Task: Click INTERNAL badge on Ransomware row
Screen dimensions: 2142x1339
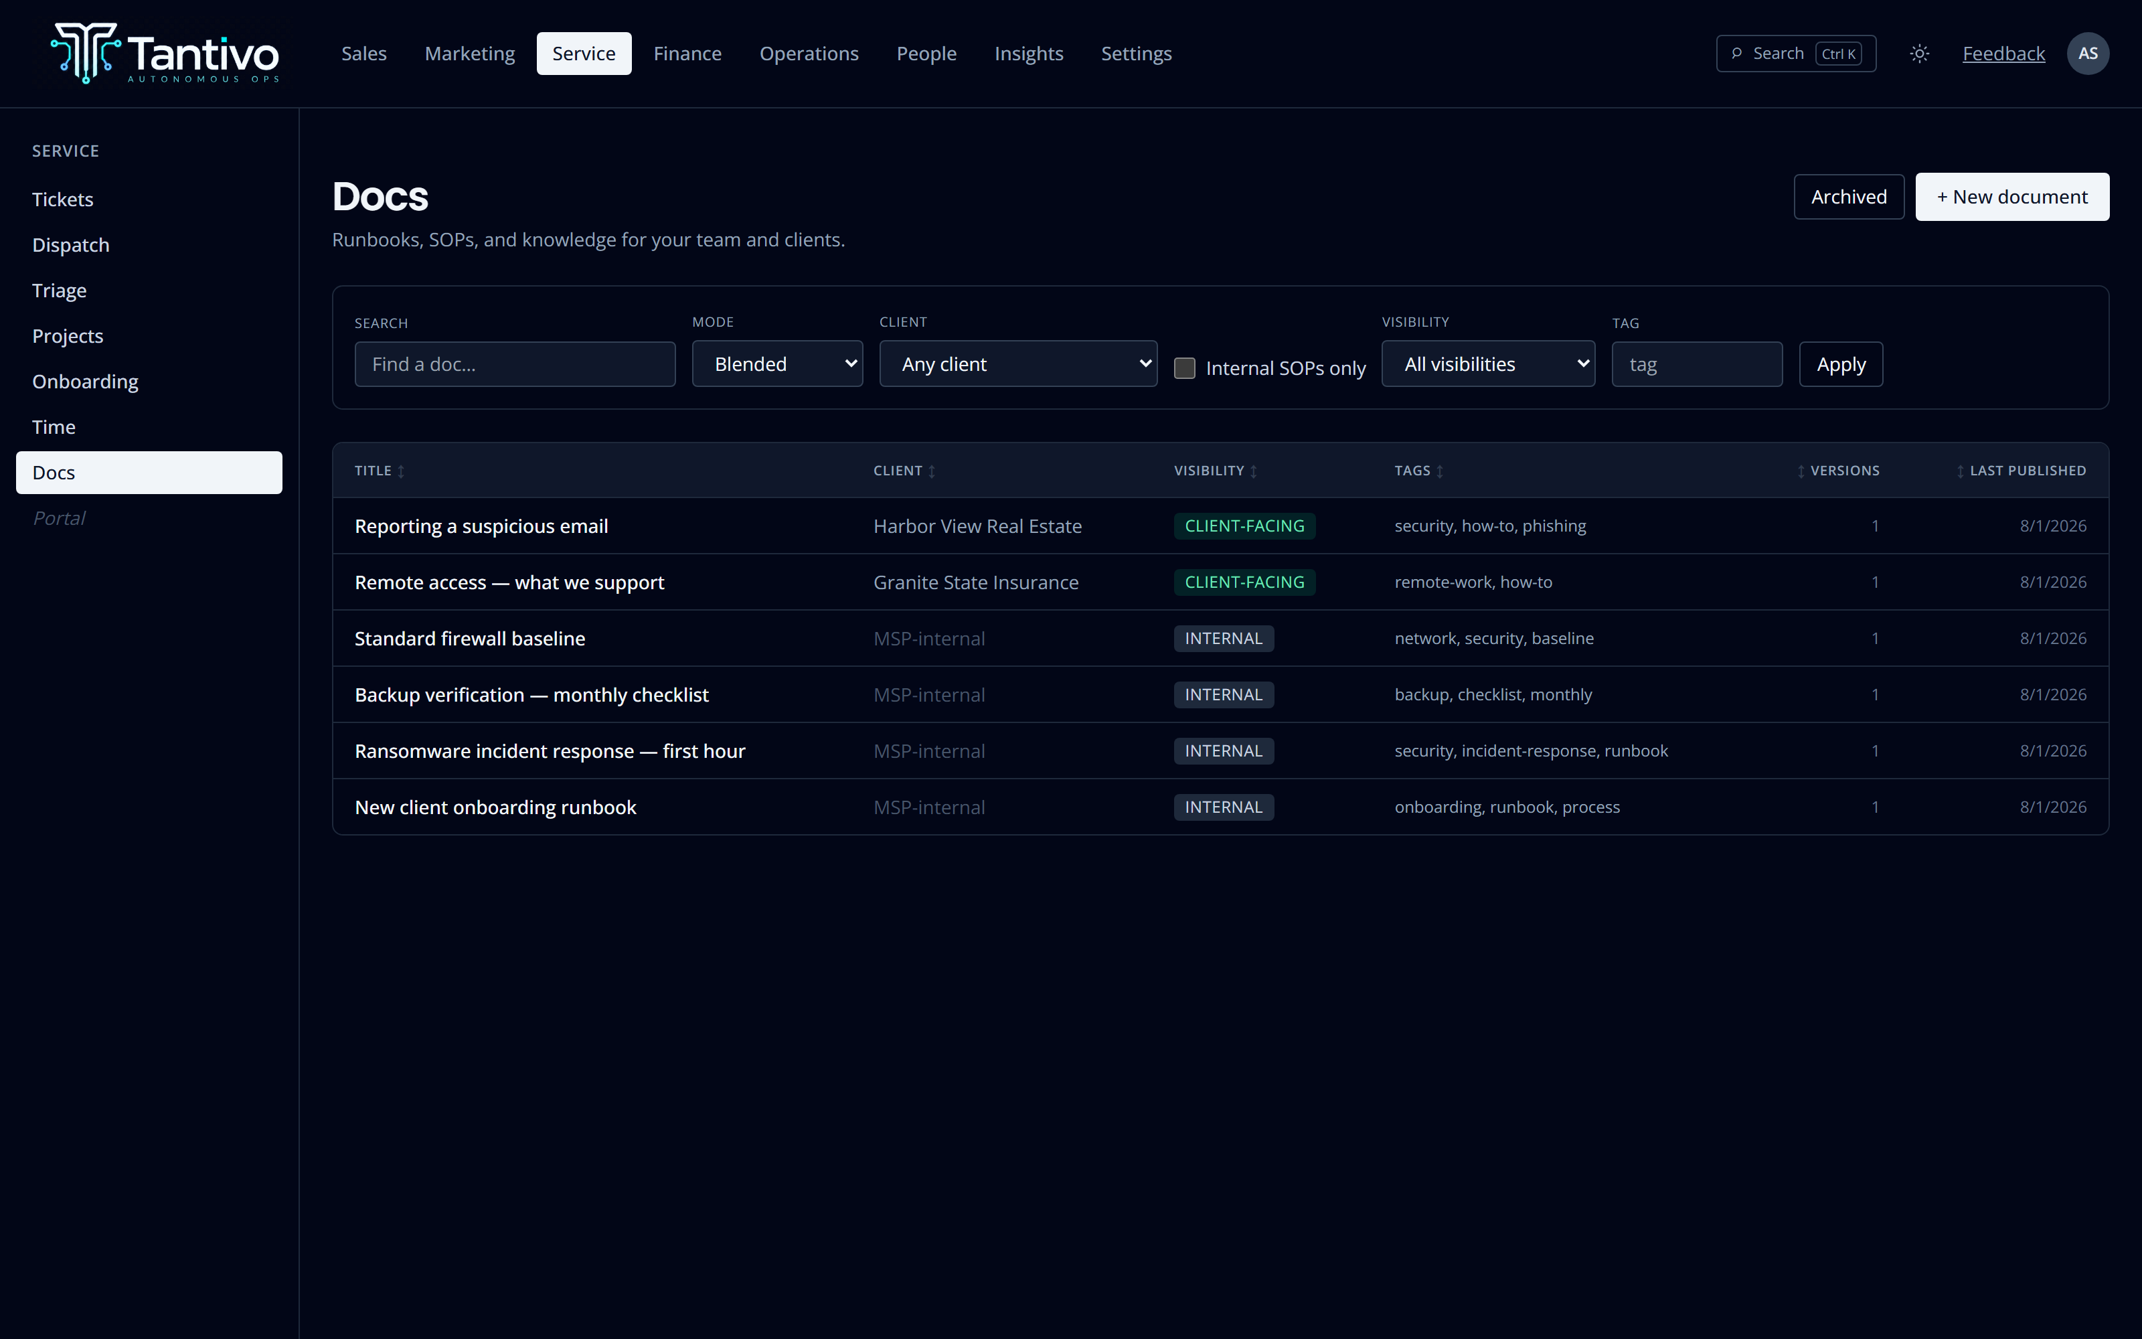Action: point(1223,751)
